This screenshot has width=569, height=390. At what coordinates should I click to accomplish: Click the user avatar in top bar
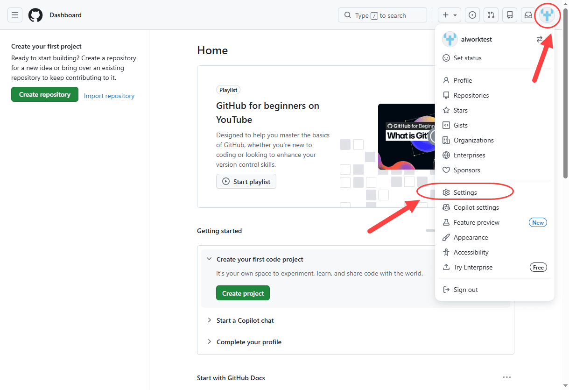547,15
